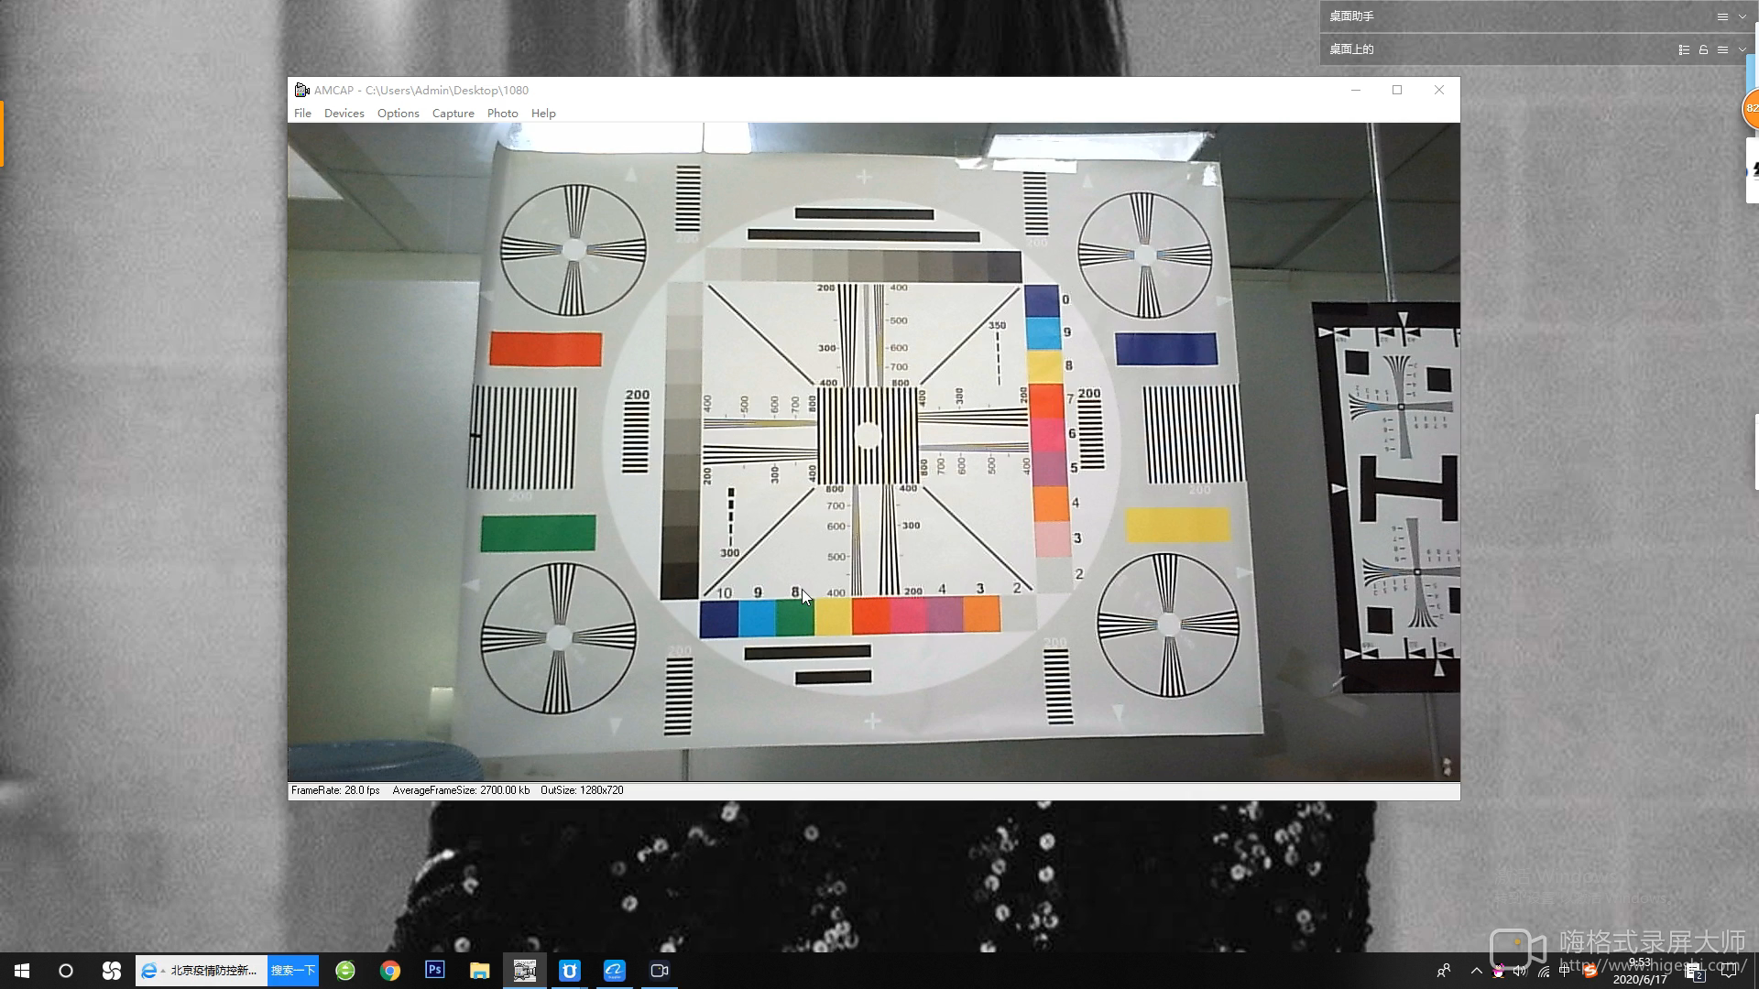Open the Capture menu
Image resolution: width=1759 pixels, height=989 pixels.
tap(453, 114)
